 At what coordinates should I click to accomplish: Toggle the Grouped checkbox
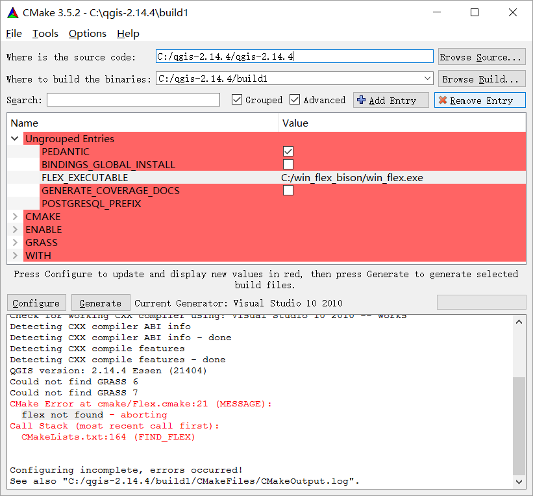(236, 100)
